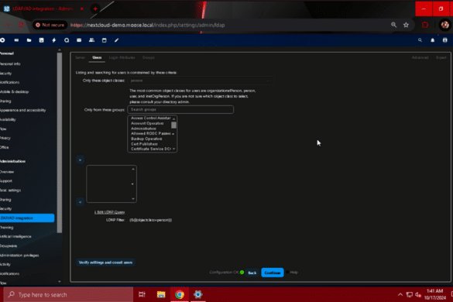Select the Users tab
The image size is (453, 302).
point(97,57)
